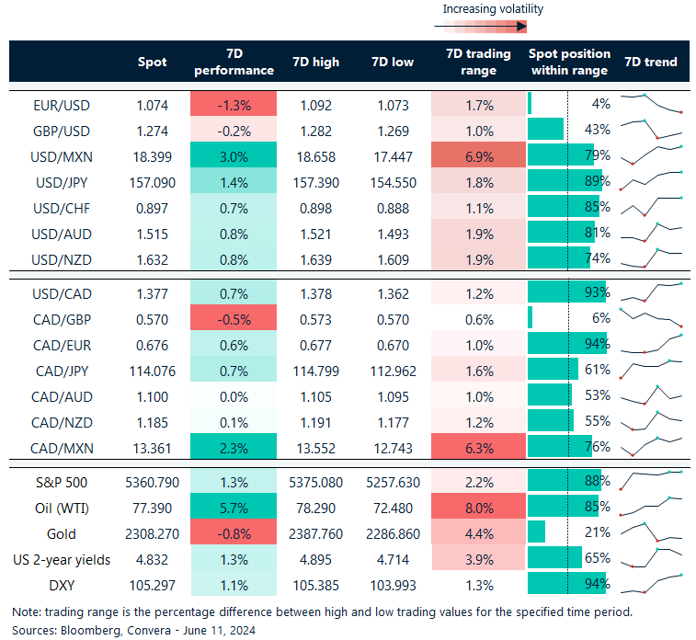Screen dimensions: 696x640
Task: Click the Gold 21% range position bar
Action: [537, 532]
